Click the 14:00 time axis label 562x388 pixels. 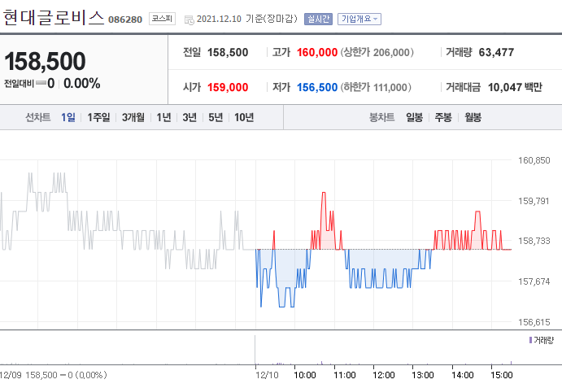pyautogui.click(x=462, y=375)
